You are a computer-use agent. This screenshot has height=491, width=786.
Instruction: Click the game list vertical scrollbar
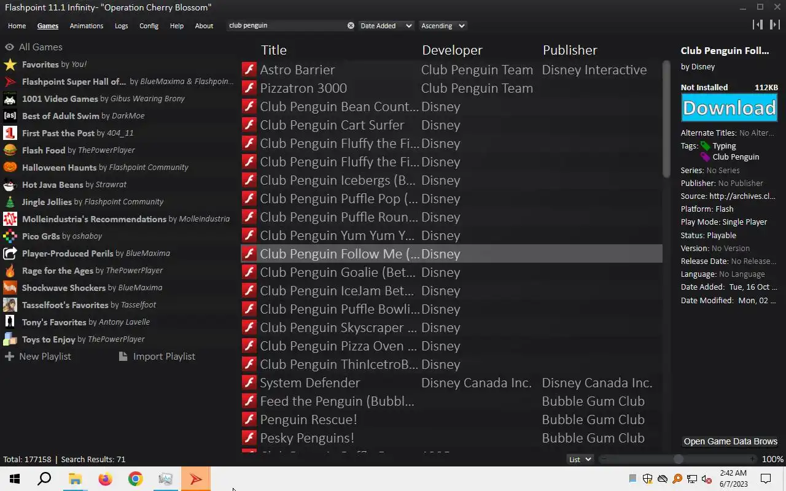click(x=666, y=120)
